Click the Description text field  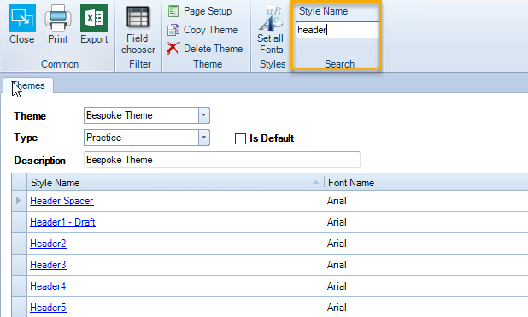(x=222, y=160)
